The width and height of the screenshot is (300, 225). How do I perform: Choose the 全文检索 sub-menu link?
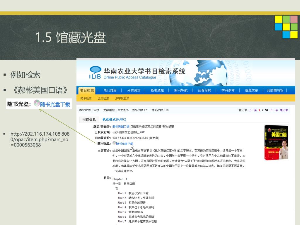pyautogui.click(x=103, y=98)
